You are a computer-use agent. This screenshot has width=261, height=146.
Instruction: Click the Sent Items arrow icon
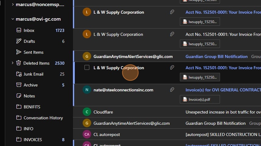(x=19, y=52)
